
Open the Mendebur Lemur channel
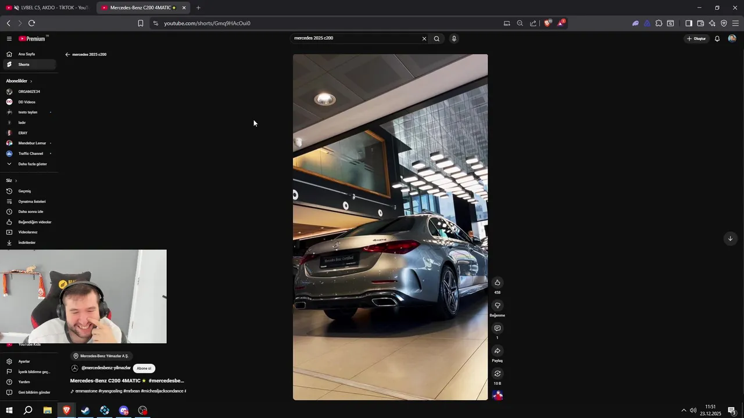point(28,143)
